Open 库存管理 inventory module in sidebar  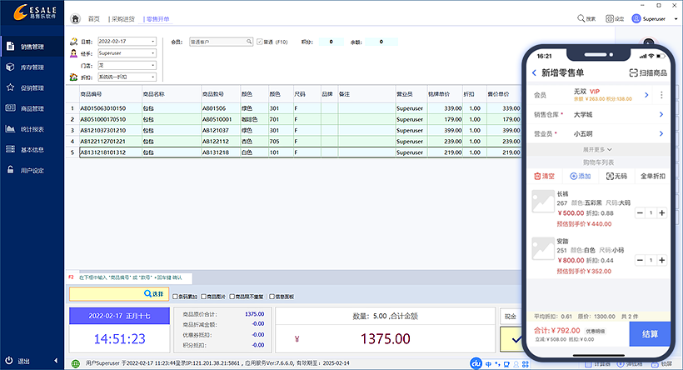click(32, 67)
